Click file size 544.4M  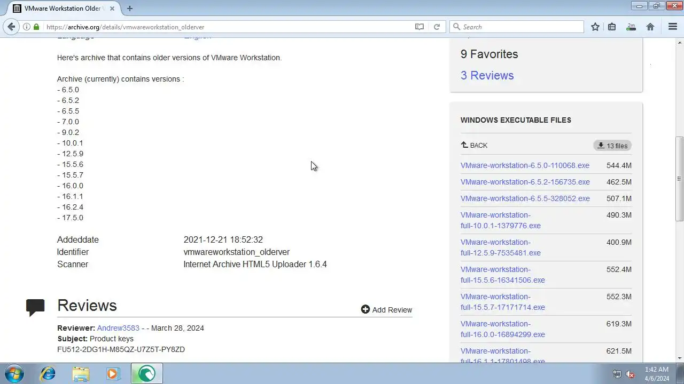click(x=619, y=165)
